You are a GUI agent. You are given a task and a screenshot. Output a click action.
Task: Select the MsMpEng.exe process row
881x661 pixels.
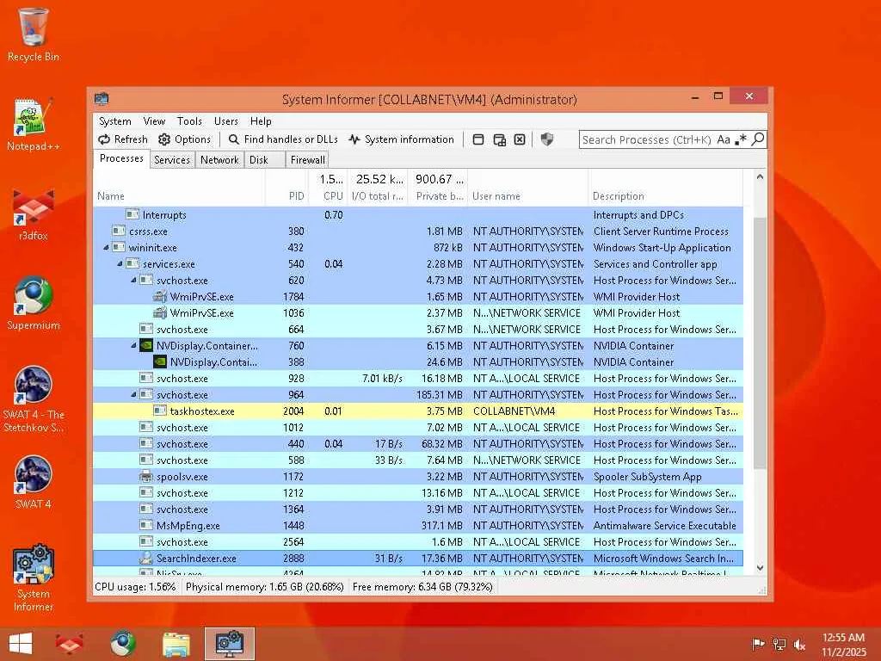pos(418,526)
